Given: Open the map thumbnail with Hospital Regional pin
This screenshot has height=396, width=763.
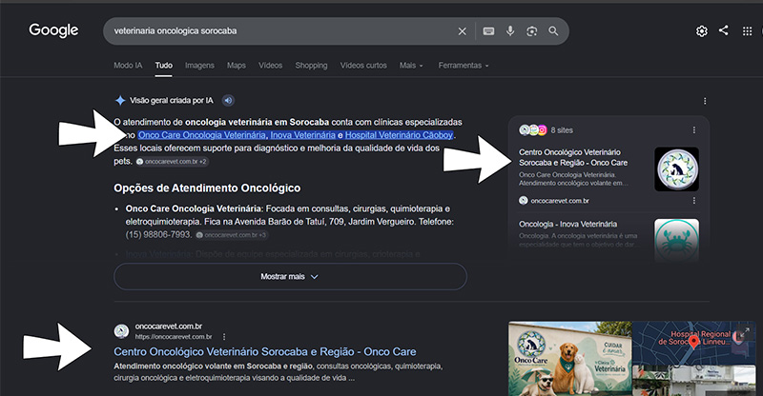Looking at the screenshot, I should point(694,343).
